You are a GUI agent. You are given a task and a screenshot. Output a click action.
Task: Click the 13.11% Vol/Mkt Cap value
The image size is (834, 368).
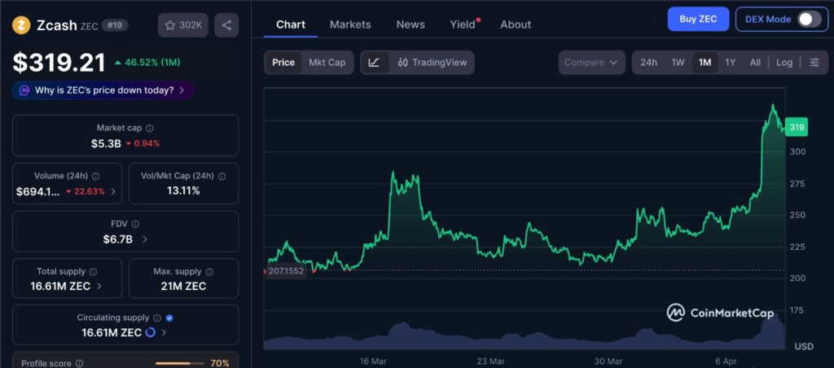pyautogui.click(x=183, y=191)
